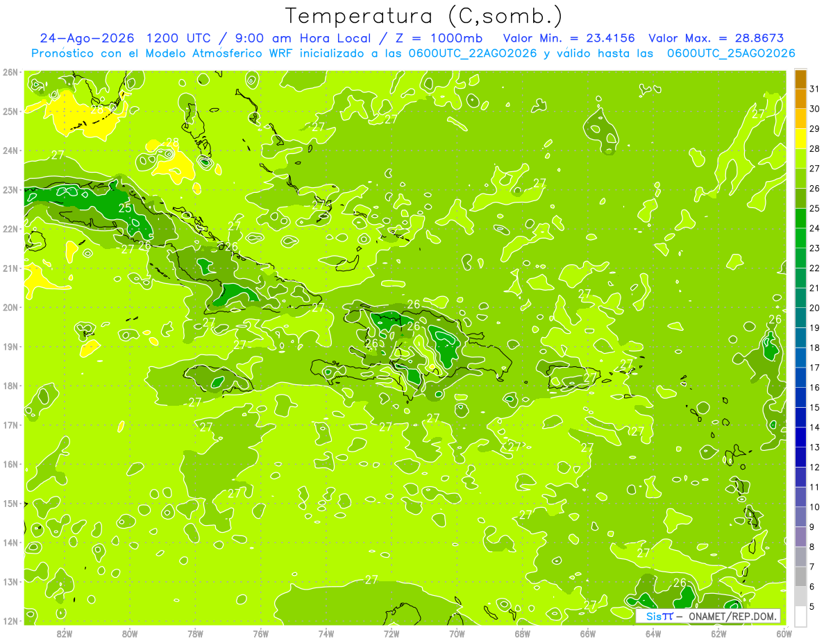Click colorbar swatch between 29 and 30
Image resolution: width=833 pixels, height=643 pixels.
(801, 119)
